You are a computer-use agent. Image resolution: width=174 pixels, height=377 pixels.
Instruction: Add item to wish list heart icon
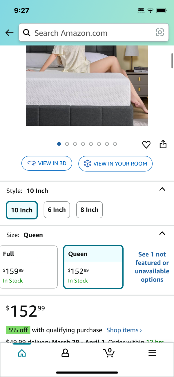coord(146,144)
